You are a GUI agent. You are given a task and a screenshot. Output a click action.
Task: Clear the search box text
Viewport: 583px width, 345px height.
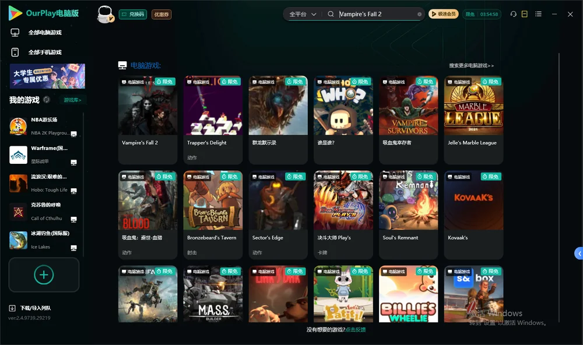coord(419,15)
